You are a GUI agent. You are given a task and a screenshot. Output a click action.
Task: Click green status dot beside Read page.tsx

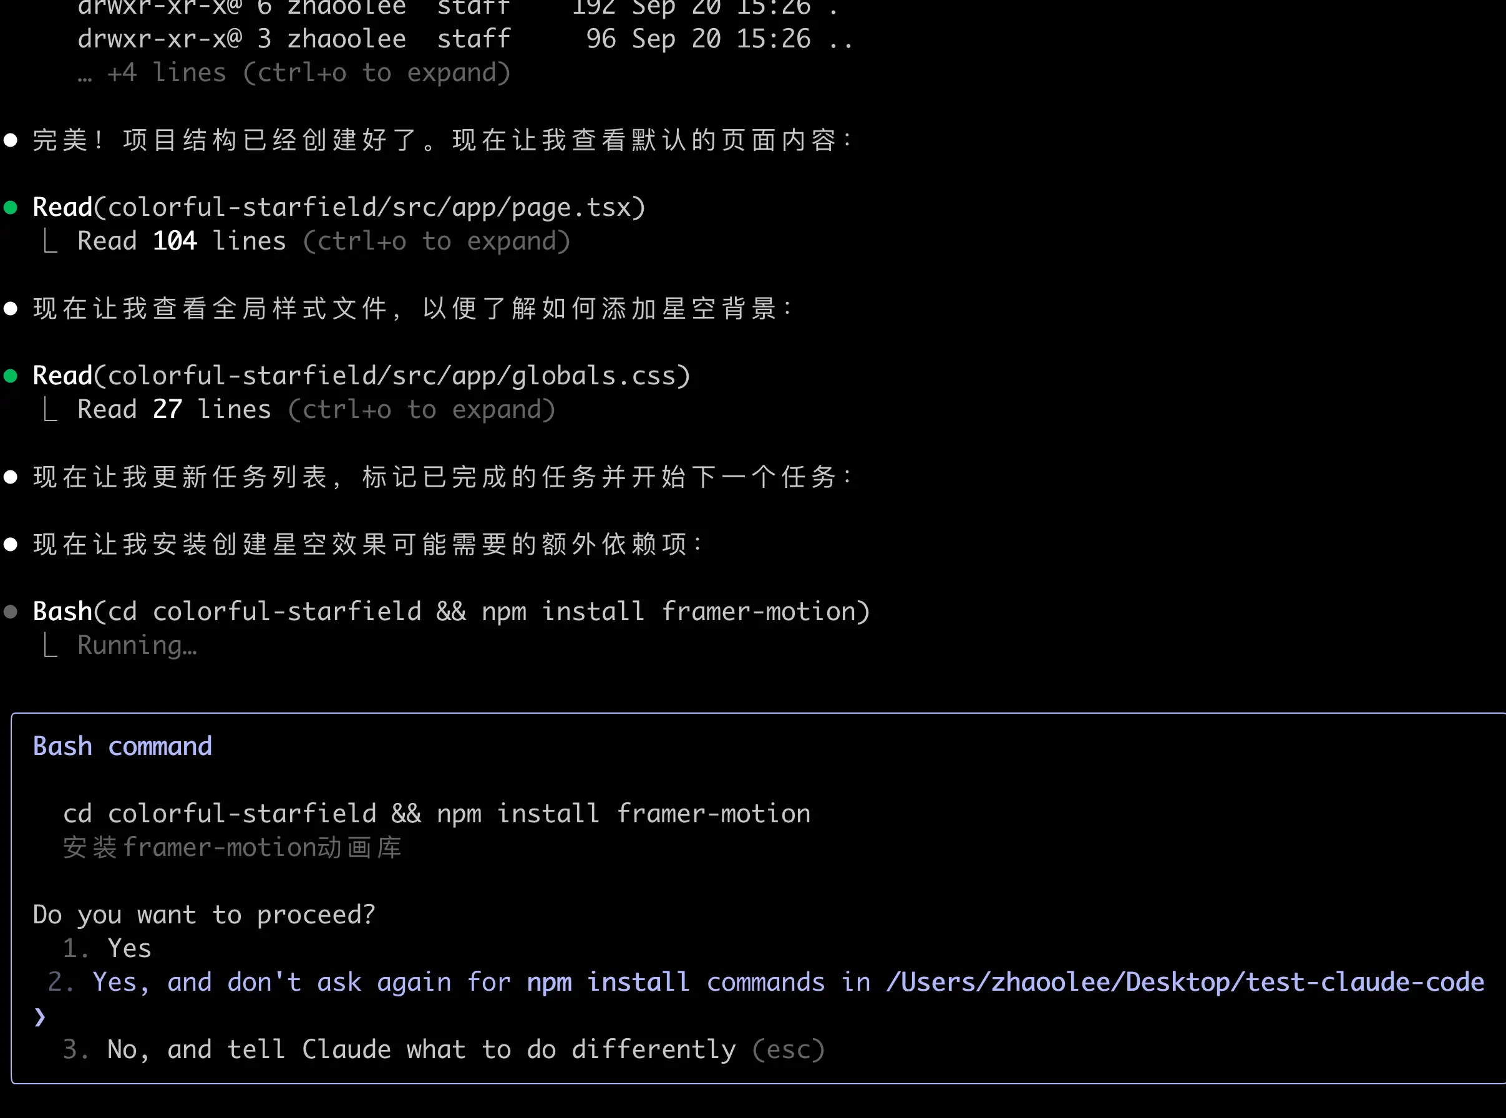click(11, 207)
